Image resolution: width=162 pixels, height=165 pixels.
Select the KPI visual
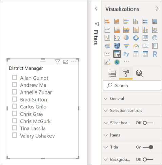click(107, 54)
